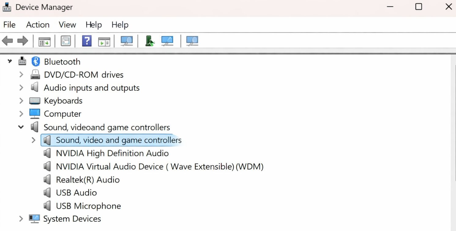The image size is (456, 231).
Task: Select NVIDIA Virtual Audio Device entry
Action: [x=159, y=167]
